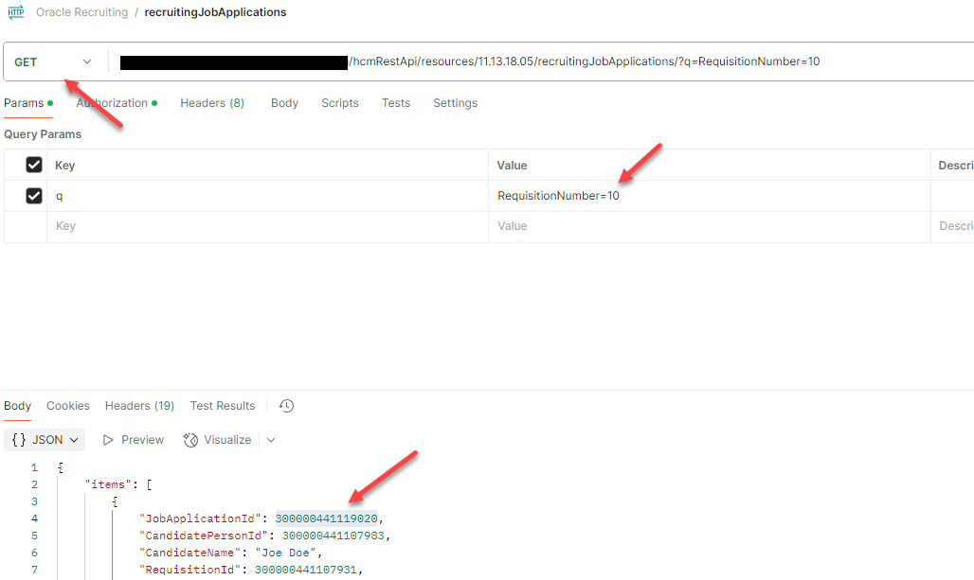Click the request URL field

point(540,62)
